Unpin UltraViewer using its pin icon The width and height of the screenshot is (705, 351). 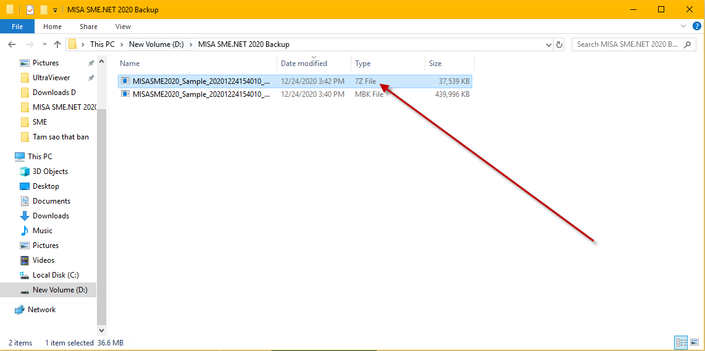coord(91,78)
